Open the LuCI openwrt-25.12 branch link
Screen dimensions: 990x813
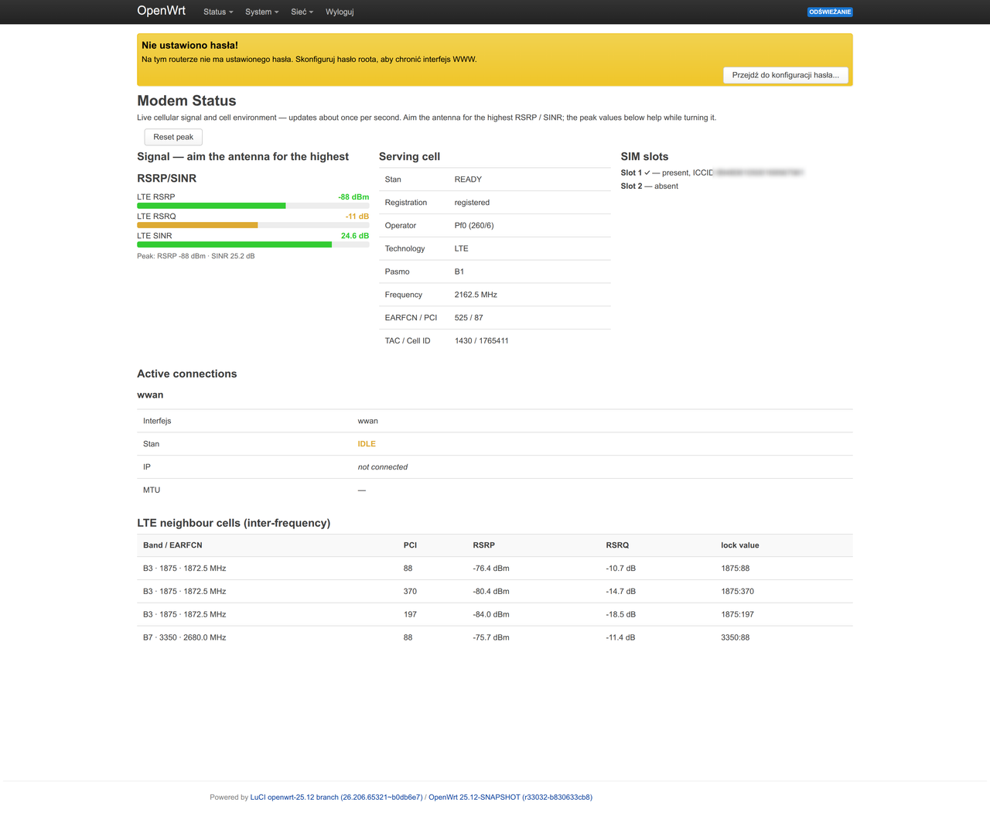point(336,797)
